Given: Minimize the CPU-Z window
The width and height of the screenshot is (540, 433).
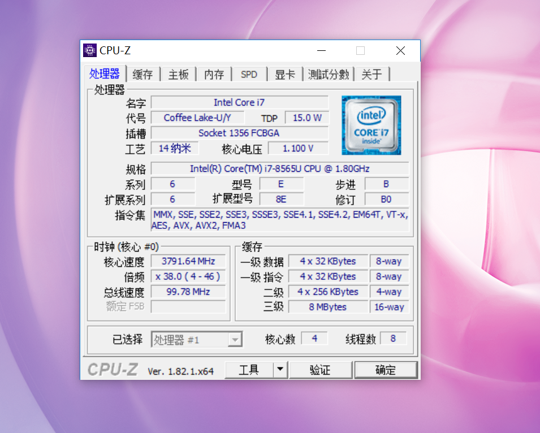Looking at the screenshot, I should coord(321,51).
